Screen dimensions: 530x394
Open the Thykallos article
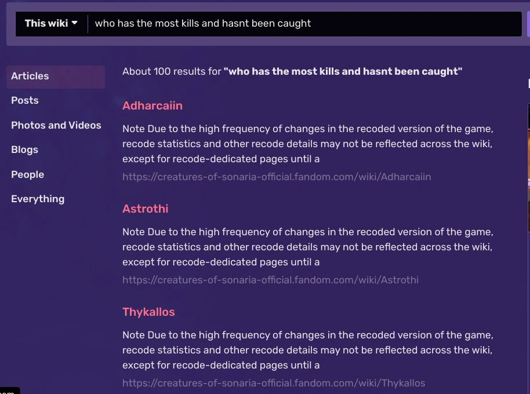tap(148, 312)
